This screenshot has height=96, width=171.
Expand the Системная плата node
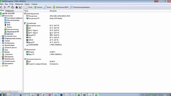1,36
